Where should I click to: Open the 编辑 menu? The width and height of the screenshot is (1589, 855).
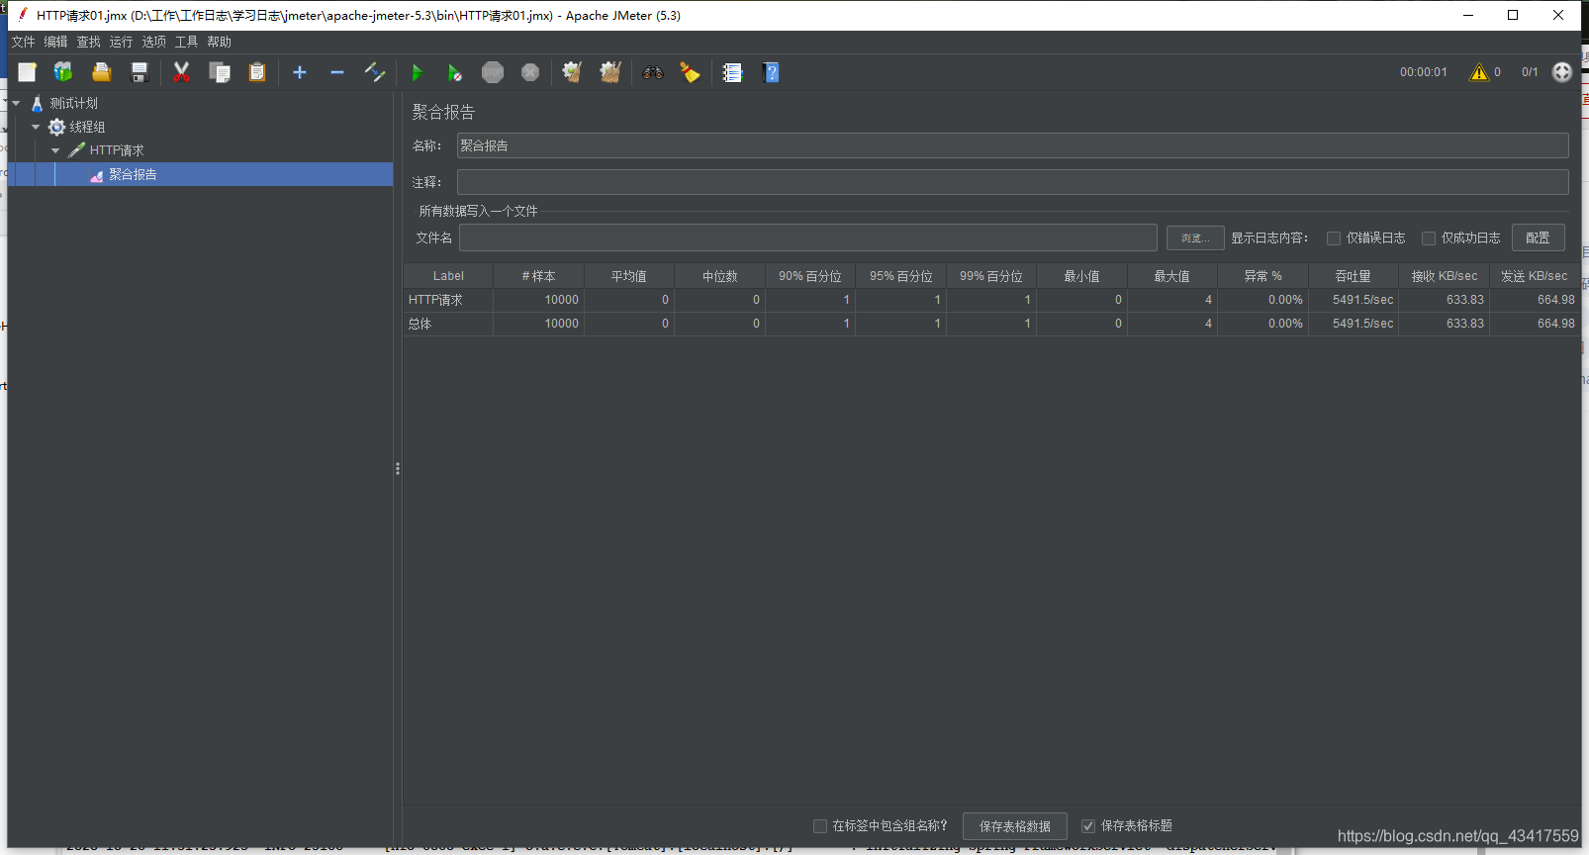[55, 42]
